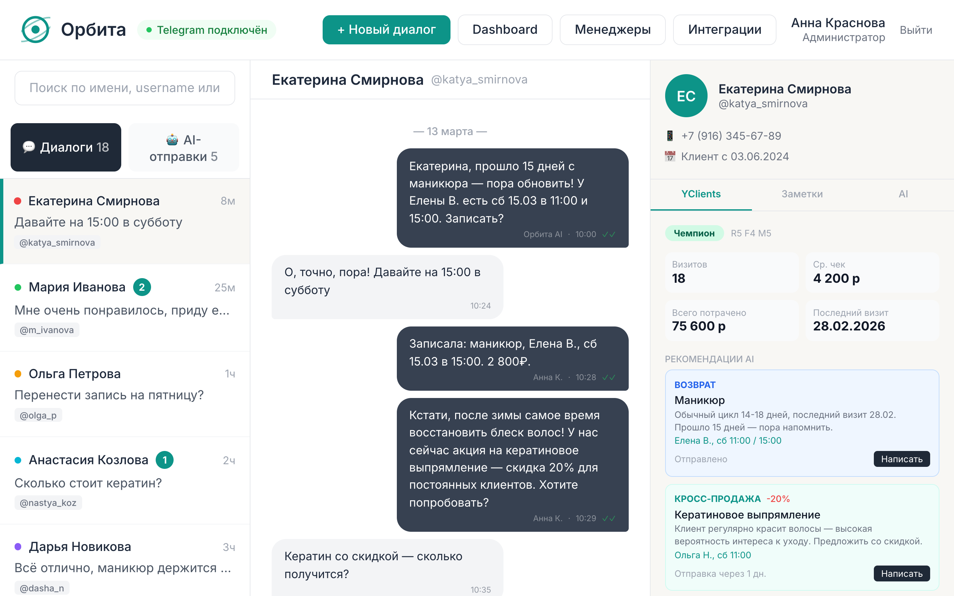Viewport: 954px width, 596px height.
Task: Open the AI tab in the client panel
Action: (903, 194)
